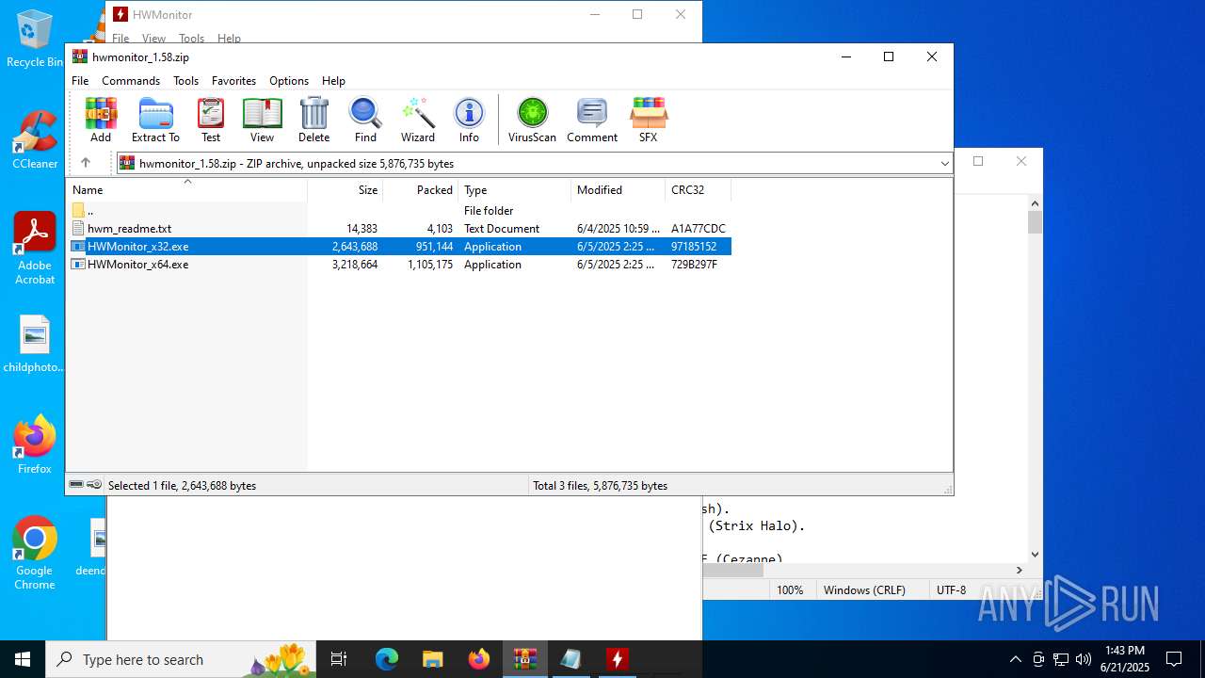The width and height of the screenshot is (1205, 678).
Task: Open the View tool in WinRAR toolbar
Action: (x=262, y=120)
